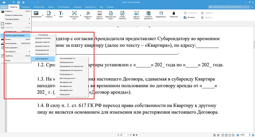Image resolution: width=255 pixels, height=137 pixels.
Task: Switch to the Вид tab
Action: [101, 7]
